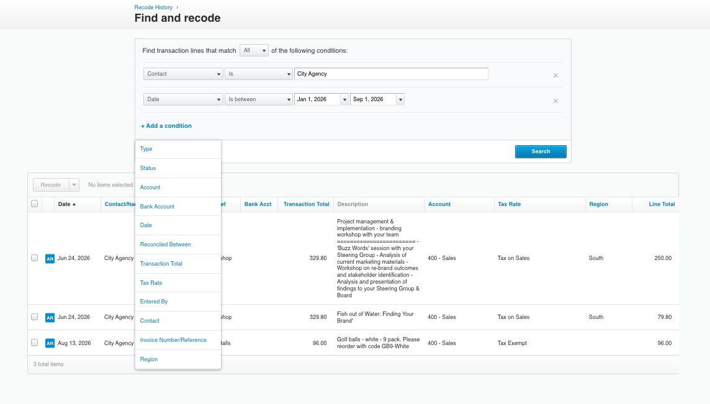The height and width of the screenshot is (404, 710).
Task: Select the checkbox for the Aug 13, 2026 row
Action: point(34,343)
